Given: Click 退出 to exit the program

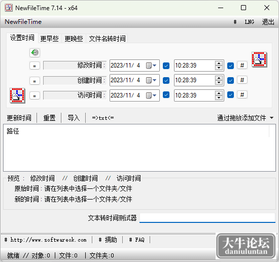Looking at the screenshot, I should click(268, 22).
